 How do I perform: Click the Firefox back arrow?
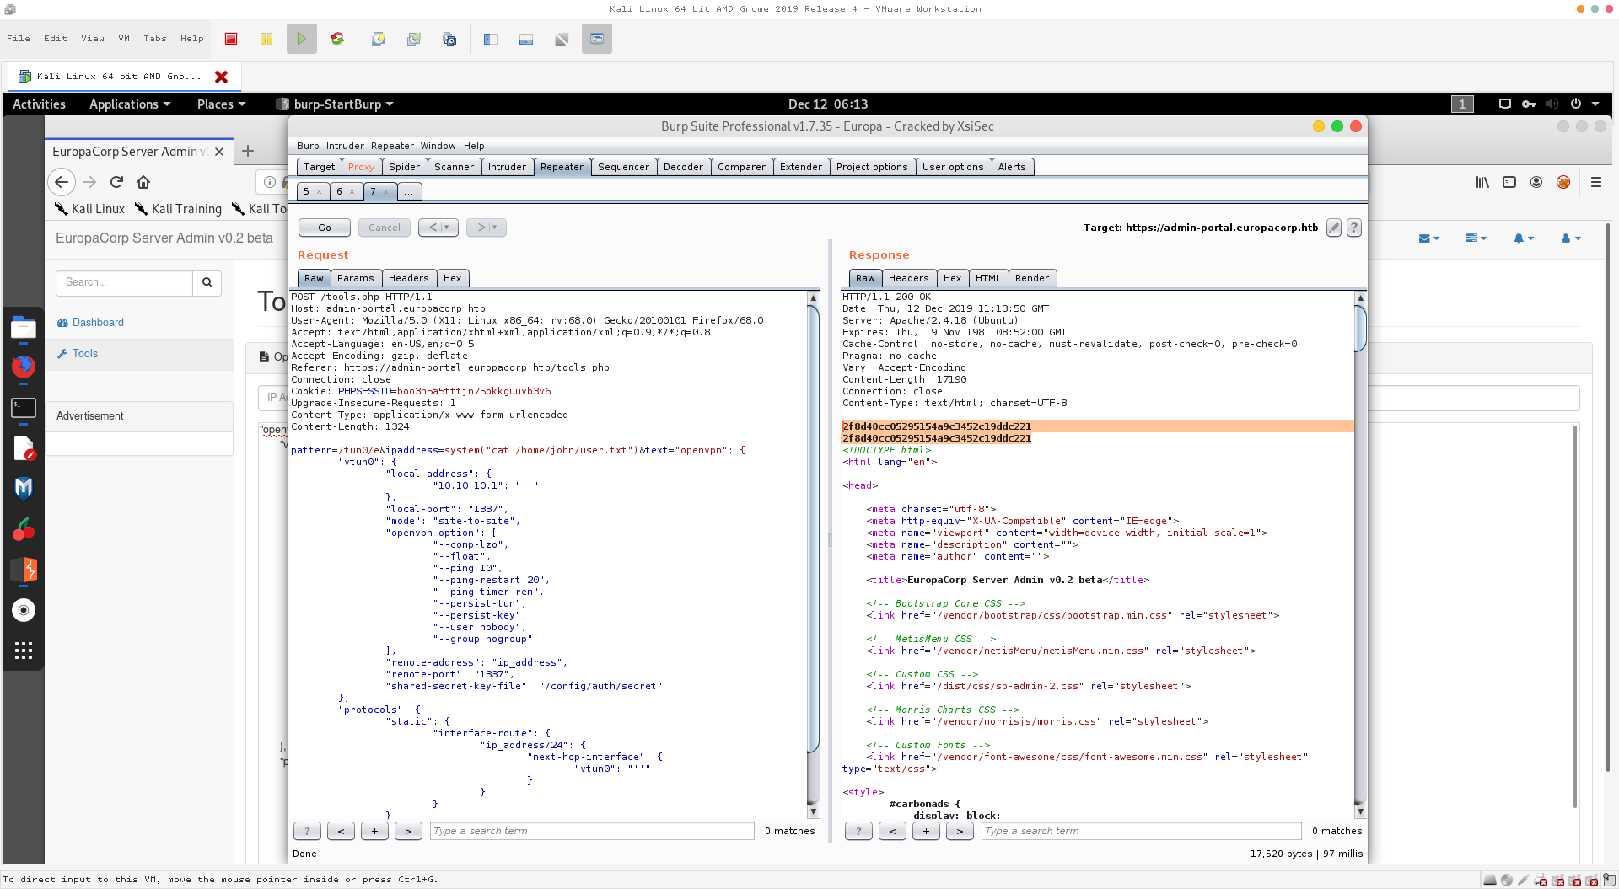[62, 182]
